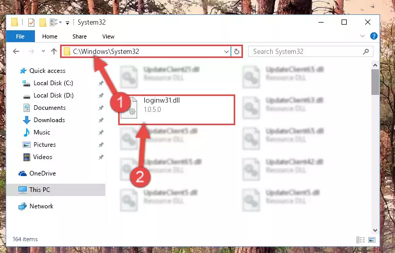Switch to details view layout

click(360, 240)
